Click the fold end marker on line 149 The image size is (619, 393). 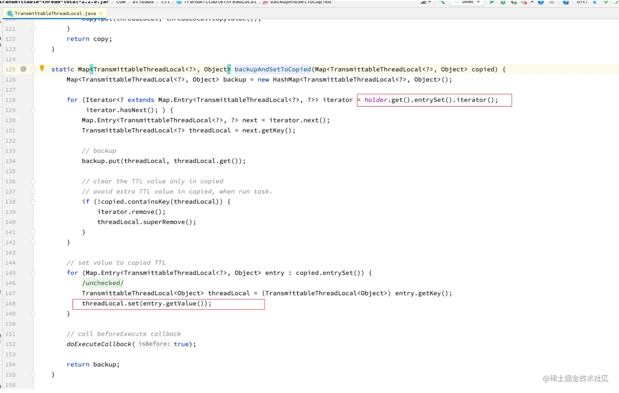pyautogui.click(x=33, y=314)
